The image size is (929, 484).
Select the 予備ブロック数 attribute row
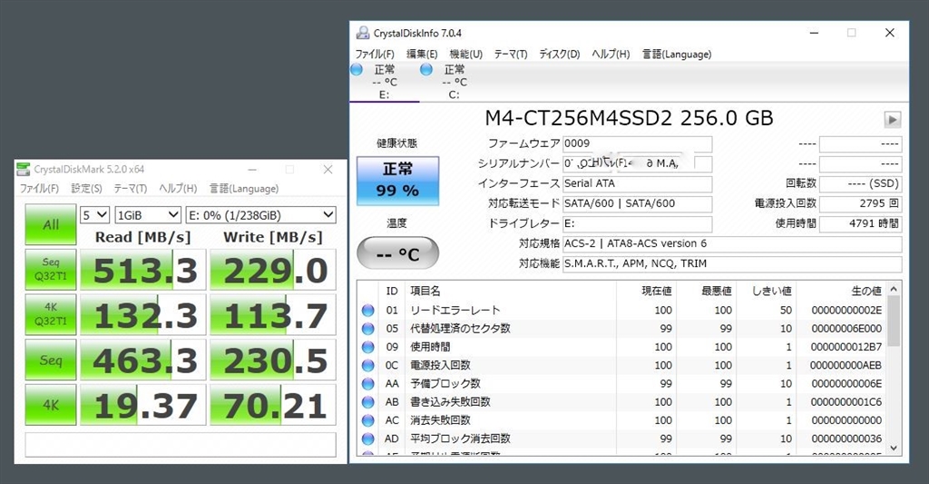622,384
